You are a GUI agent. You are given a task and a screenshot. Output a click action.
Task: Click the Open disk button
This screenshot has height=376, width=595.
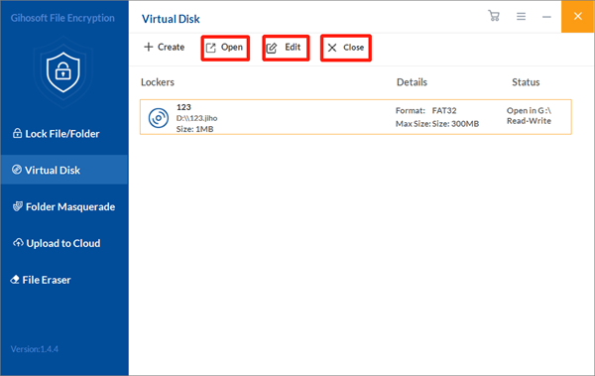(225, 48)
